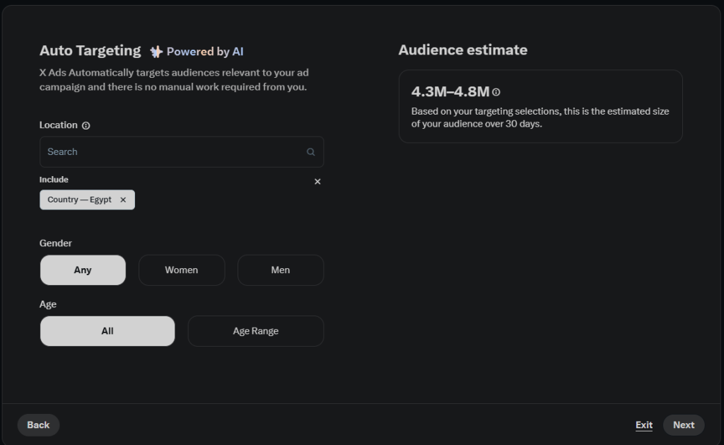Image resolution: width=724 pixels, height=445 pixels.
Task: Click the Country — Egypt location tag
Action: click(79, 200)
